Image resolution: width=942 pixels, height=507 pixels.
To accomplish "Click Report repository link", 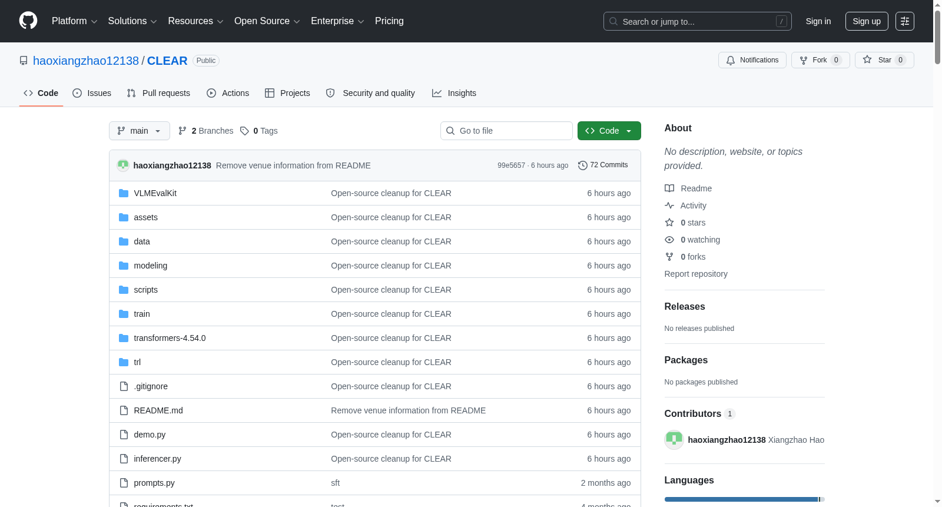I will tap(696, 274).
